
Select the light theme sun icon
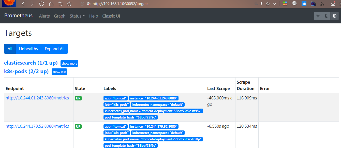[318, 16]
